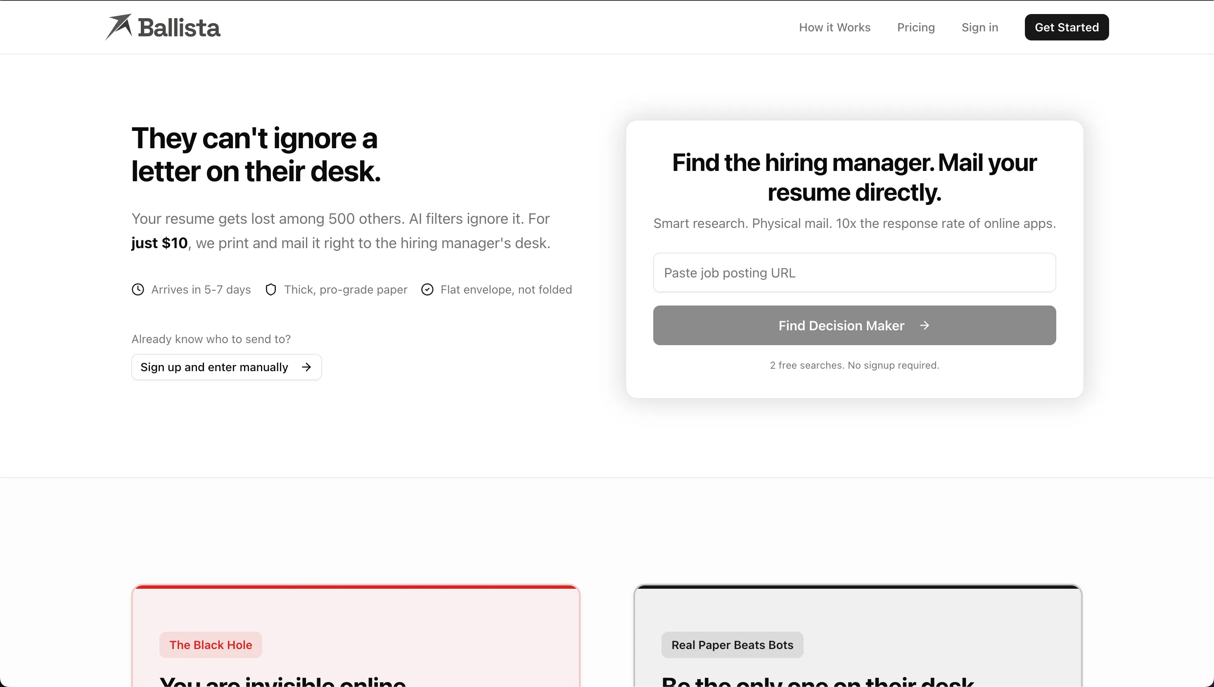Focus the Paste job posting URL field
Screen dimensions: 1214x687
tap(854, 273)
